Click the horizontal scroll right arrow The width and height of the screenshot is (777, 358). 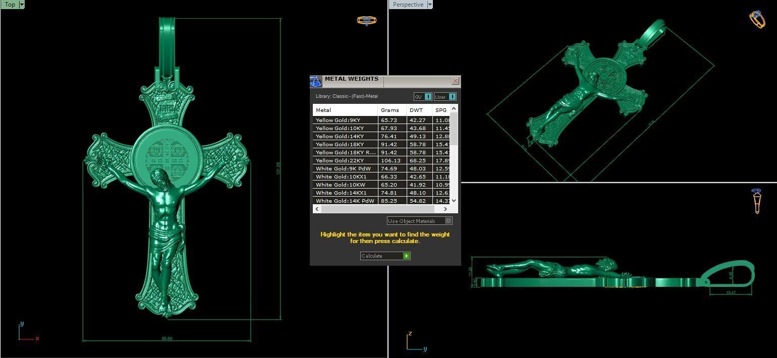coord(445,209)
